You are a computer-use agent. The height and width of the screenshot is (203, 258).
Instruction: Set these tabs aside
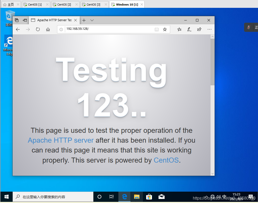click(25, 20)
